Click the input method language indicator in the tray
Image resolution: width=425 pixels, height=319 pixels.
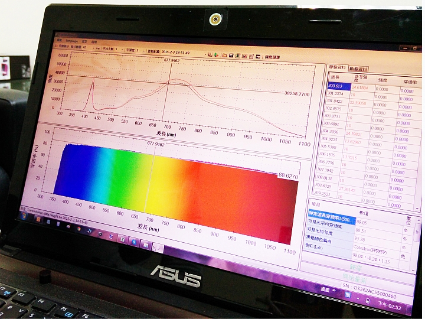point(348,295)
